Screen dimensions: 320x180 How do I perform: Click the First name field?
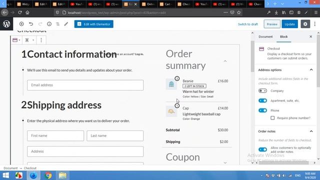(x=55, y=135)
